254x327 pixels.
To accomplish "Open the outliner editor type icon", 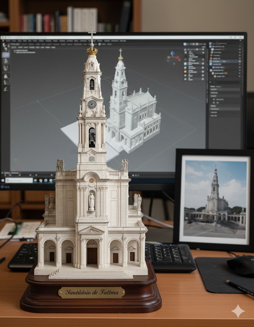I will pyautogui.click(x=211, y=44).
